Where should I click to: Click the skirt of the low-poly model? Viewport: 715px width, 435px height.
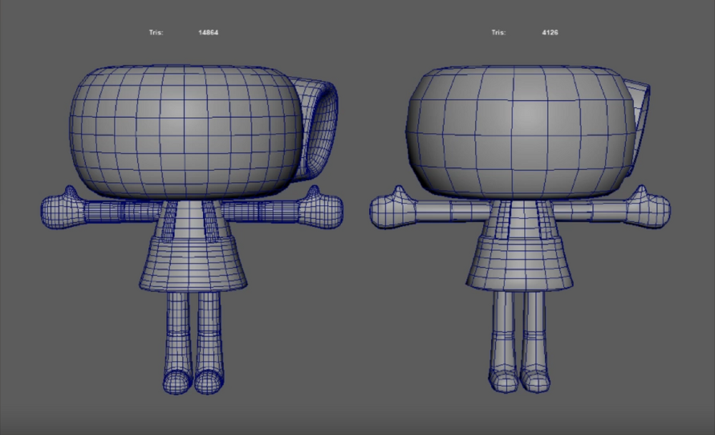[520, 266]
